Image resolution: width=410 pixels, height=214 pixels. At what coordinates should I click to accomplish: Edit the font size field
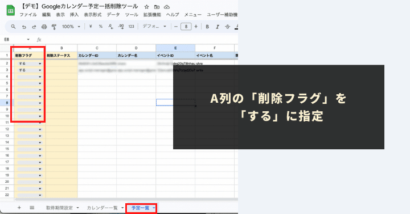coord(186,26)
